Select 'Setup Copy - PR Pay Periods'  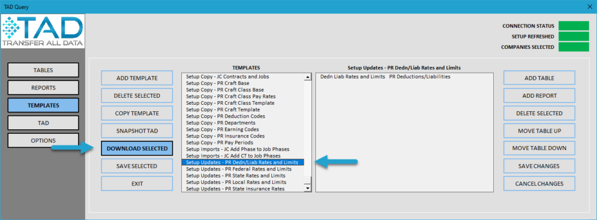pos(243,143)
